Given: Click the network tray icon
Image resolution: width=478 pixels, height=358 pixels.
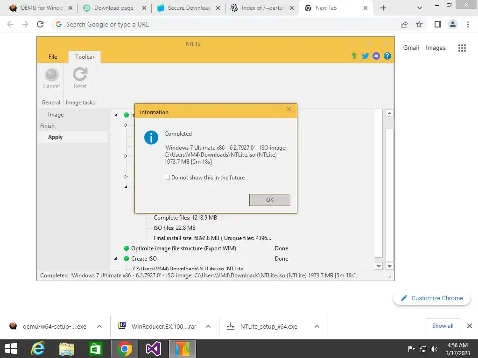Looking at the screenshot, I should click(x=423, y=349).
